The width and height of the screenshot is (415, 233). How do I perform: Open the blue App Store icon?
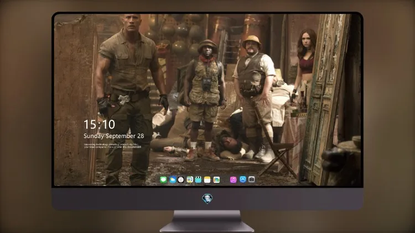click(x=243, y=179)
